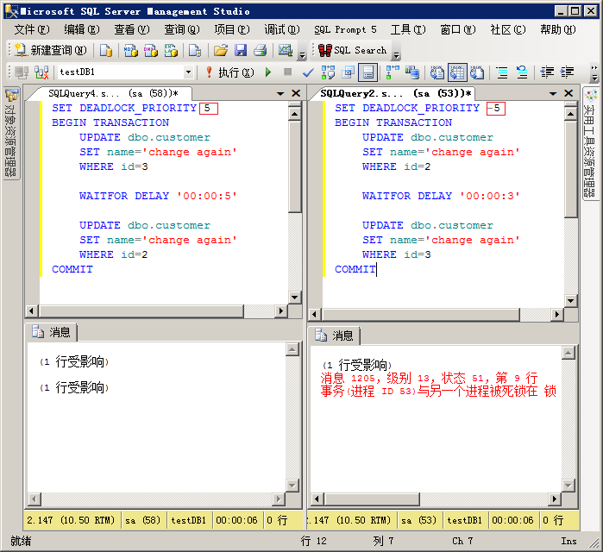This screenshot has width=603, height=552.
Task: Click the Change Connection icon
Action: coord(41,72)
